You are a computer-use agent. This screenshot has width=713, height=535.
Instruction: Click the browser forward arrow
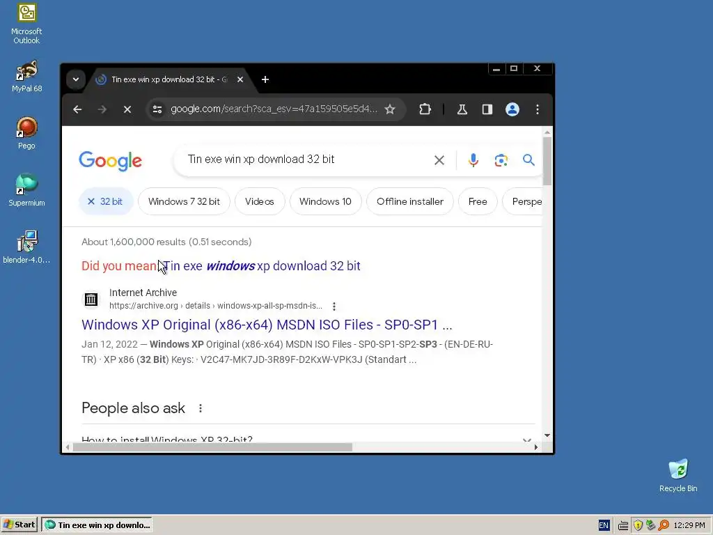pyautogui.click(x=102, y=109)
